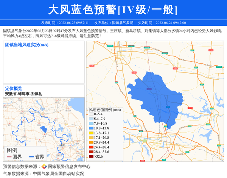Screen dimensions: 227x178
Task: Select the 10.8~13.8 wind speed swatch
Action: [91, 128]
